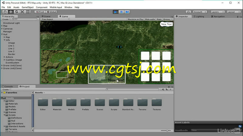Open the cloud services icon

coord(188,12)
